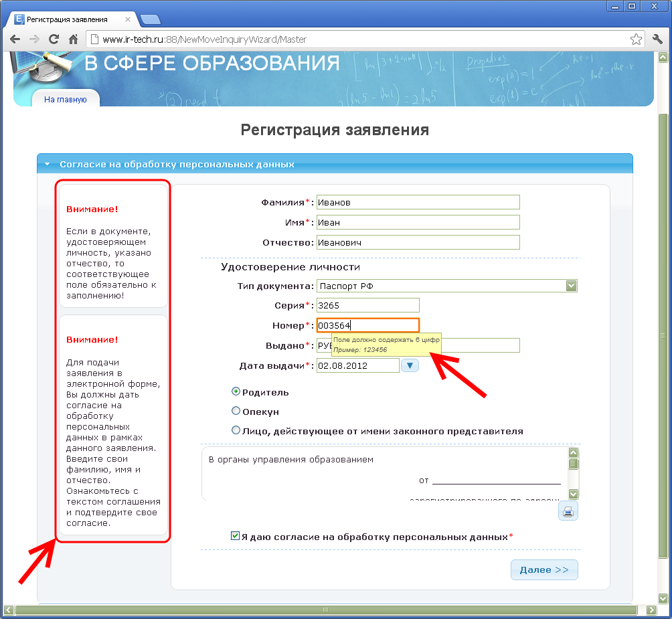Viewport: 672px width, 619px height.
Task: Click the Регистрация заявления page heading
Action: 335,130
